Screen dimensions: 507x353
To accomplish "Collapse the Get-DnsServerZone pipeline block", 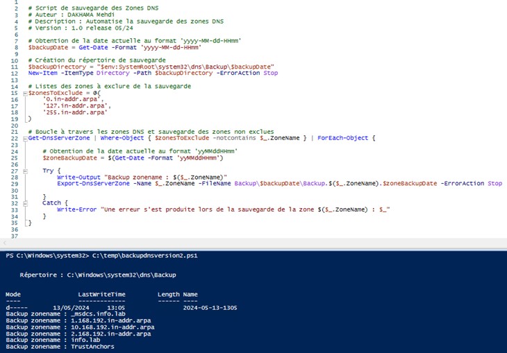I will click(x=25, y=139).
